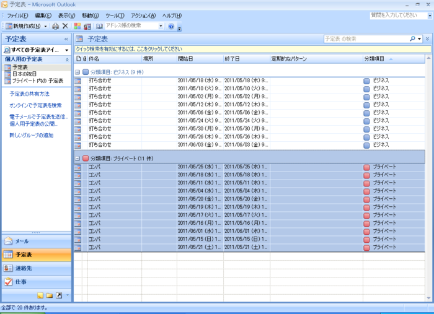This screenshot has width=434, height=314.
Task: Click the Shortcuts arrow icon at pane bottom
Action: (59, 295)
